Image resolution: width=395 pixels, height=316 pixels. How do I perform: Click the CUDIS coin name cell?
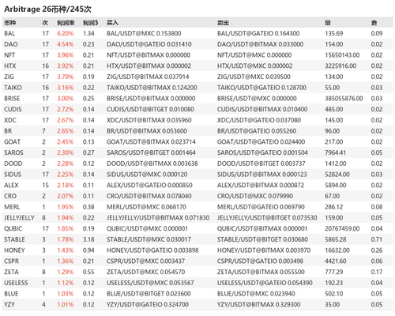tap(13, 109)
